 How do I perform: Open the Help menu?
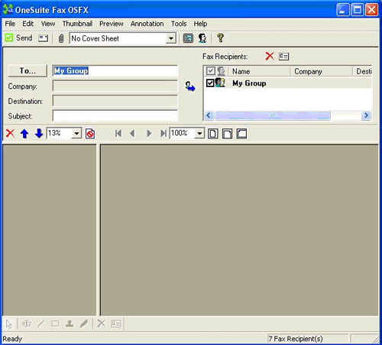coord(200,24)
